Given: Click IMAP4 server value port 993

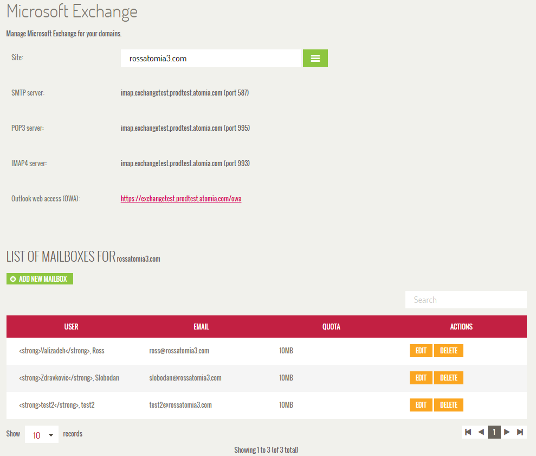Looking at the screenshot, I should 185,163.
